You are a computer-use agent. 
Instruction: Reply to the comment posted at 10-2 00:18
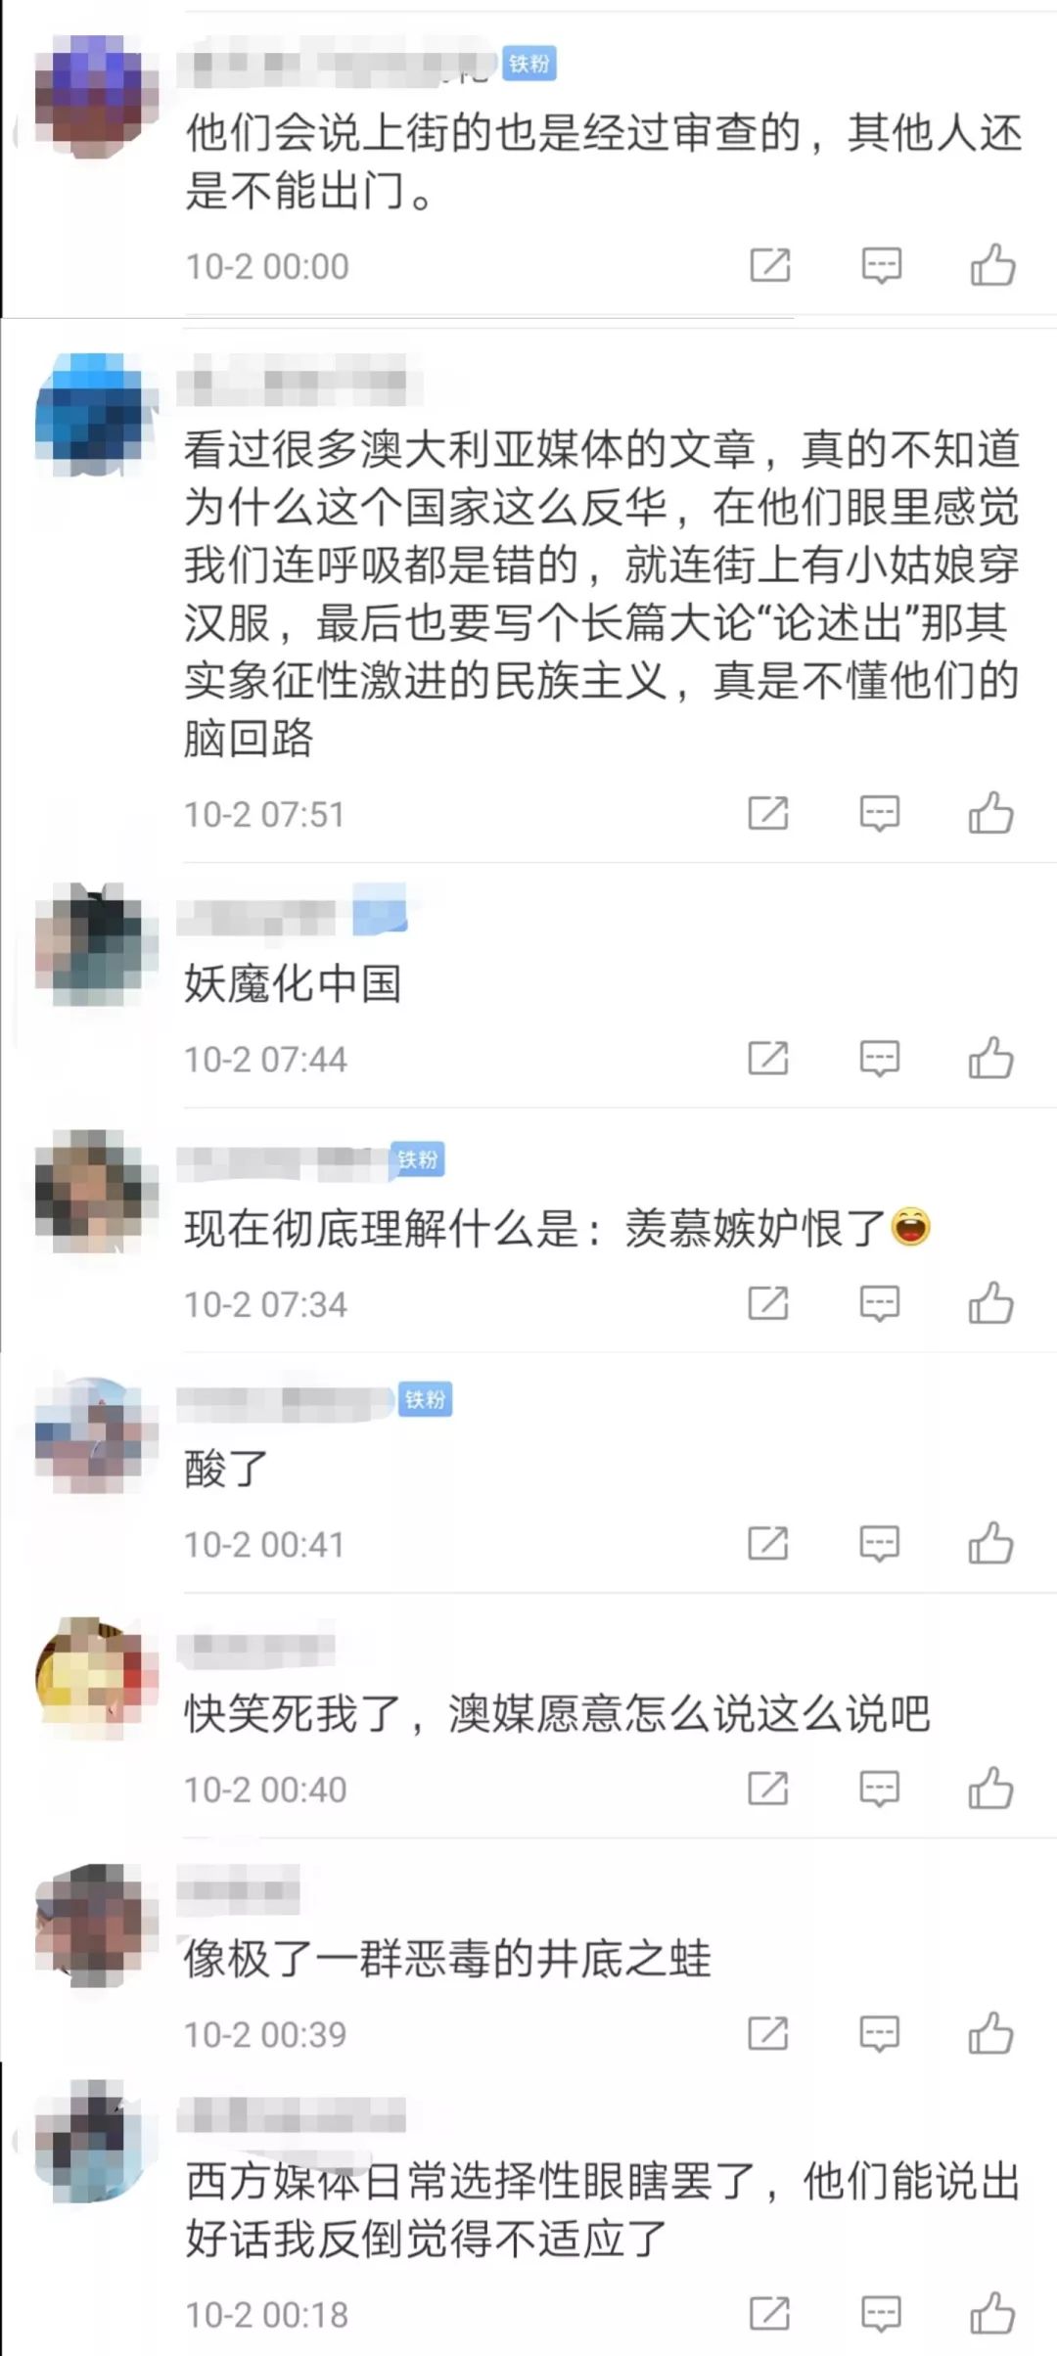coord(881,2314)
